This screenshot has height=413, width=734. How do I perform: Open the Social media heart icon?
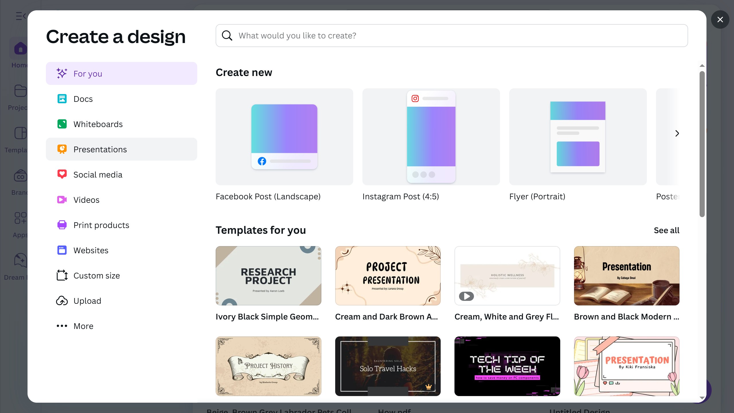(x=62, y=174)
